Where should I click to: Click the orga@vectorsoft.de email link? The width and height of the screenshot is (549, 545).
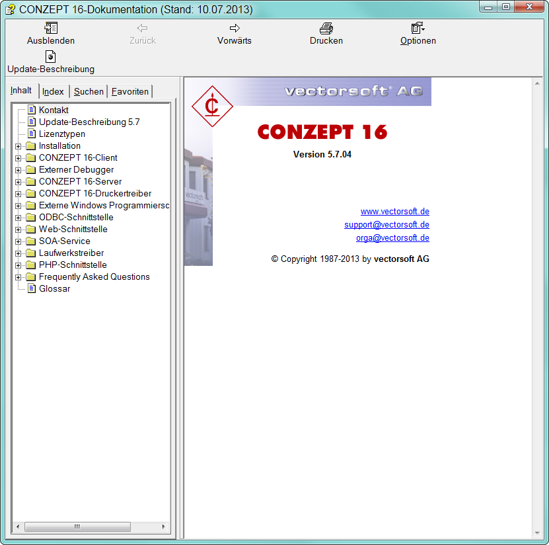[x=392, y=238]
